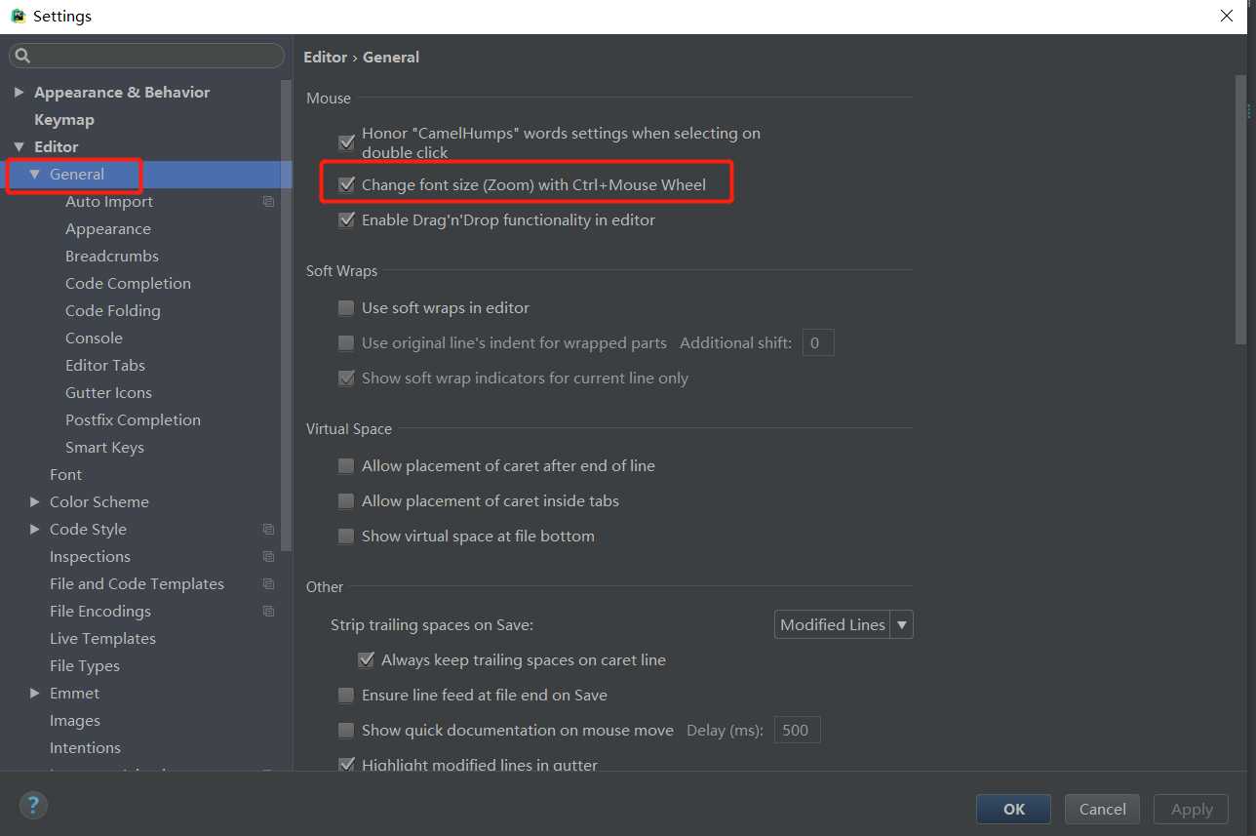Image resolution: width=1256 pixels, height=836 pixels.
Task: Expand the Color Scheme arrow
Action: click(34, 502)
